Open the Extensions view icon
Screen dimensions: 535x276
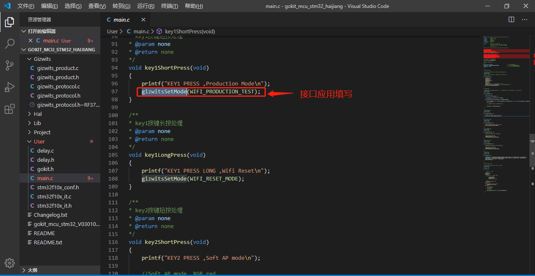pyautogui.click(x=10, y=109)
